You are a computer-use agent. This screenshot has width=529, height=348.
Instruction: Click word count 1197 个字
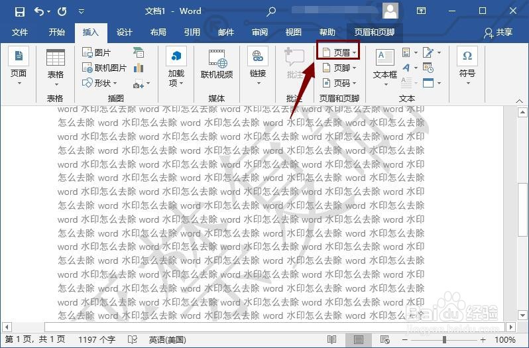[97, 339]
